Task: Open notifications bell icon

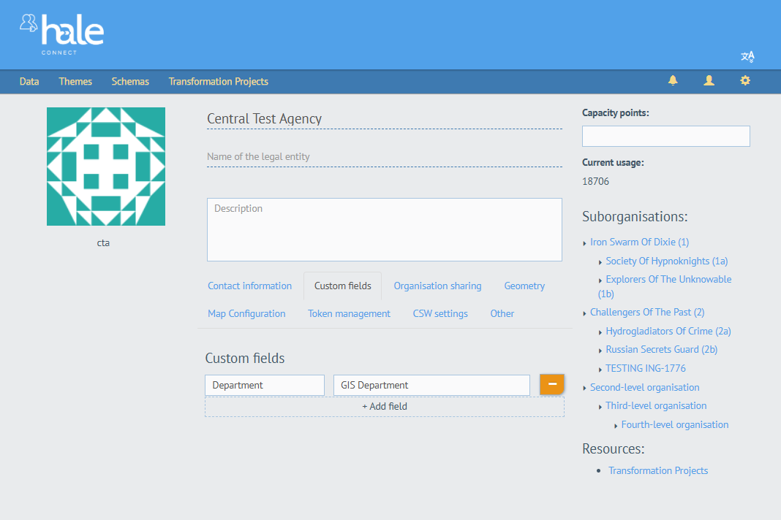Action: point(673,81)
